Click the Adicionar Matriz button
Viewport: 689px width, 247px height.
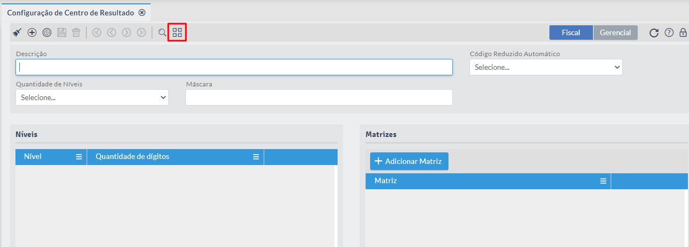coord(409,161)
